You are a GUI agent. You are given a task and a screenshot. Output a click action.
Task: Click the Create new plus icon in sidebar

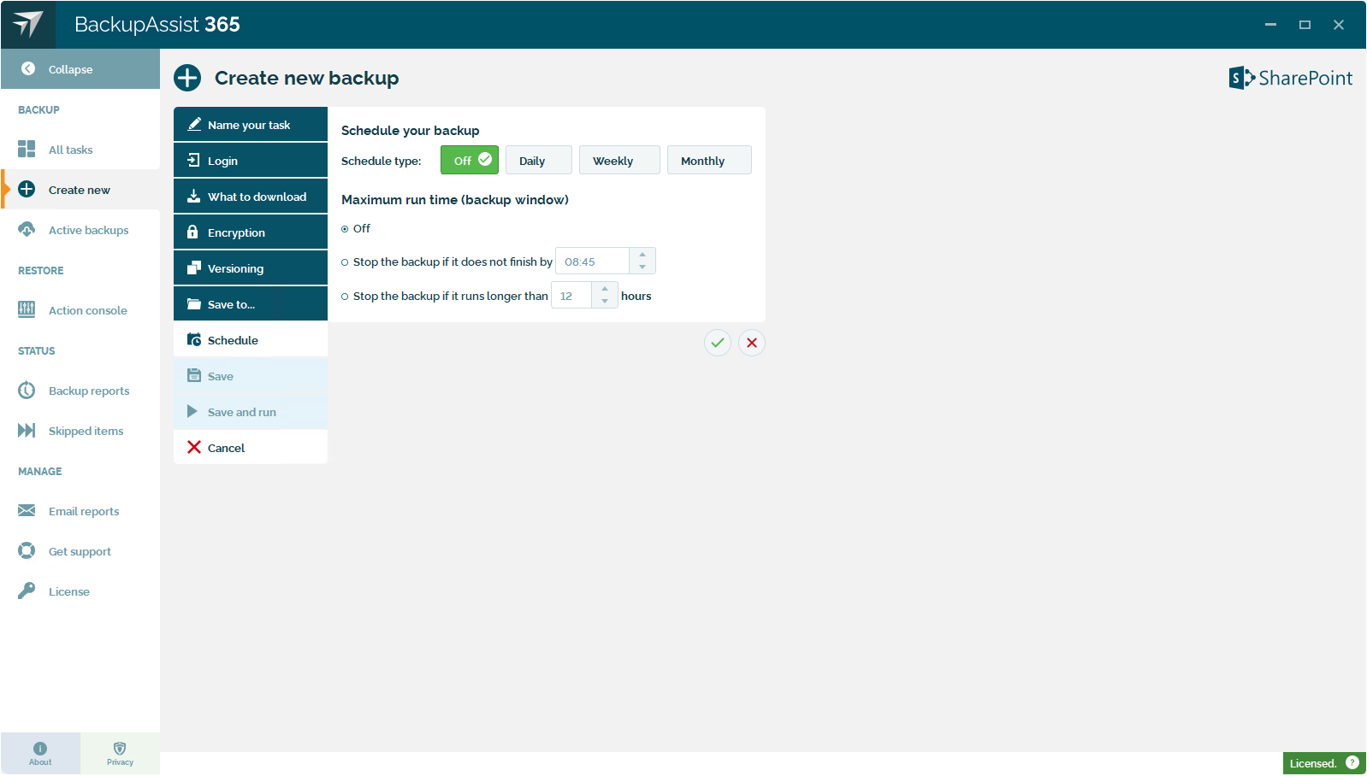tap(27, 189)
